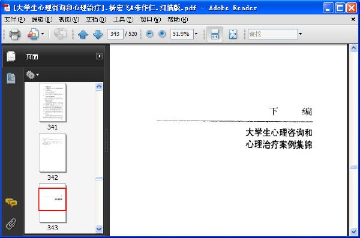Click the page label 343
Image resolution: width=360 pixels, height=238 pixels.
[53, 228]
